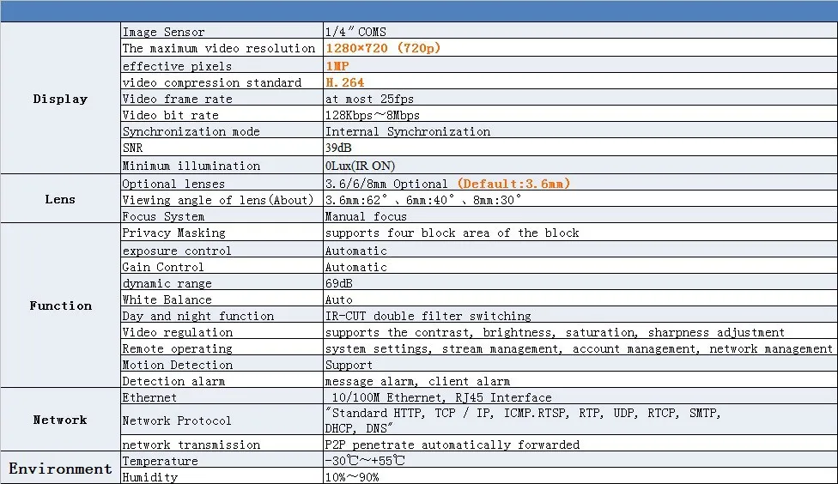
Task: Select the Video bit rate label
Action: tap(171, 115)
